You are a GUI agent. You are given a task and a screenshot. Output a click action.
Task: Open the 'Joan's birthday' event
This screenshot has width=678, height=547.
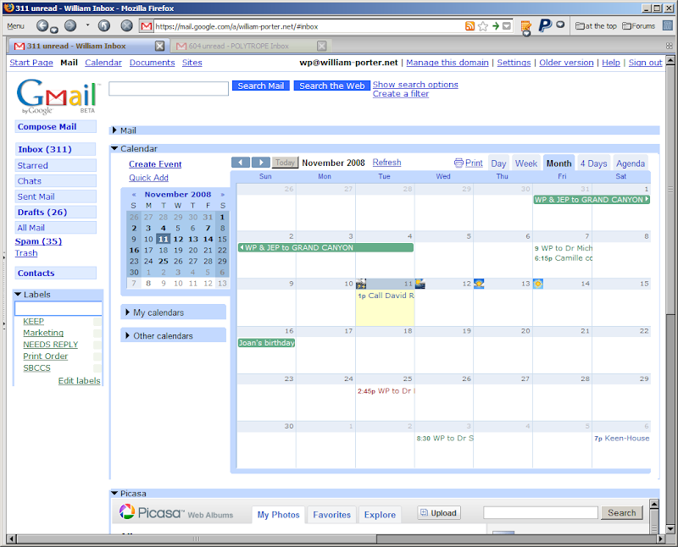(266, 343)
